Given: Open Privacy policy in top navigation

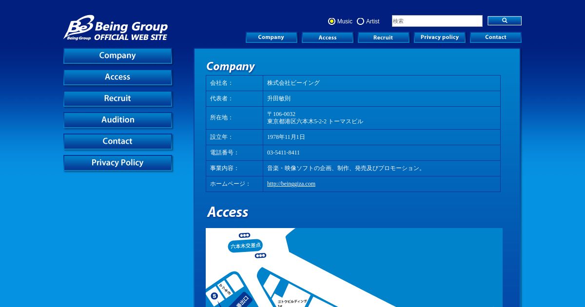Looking at the screenshot, I should (x=440, y=38).
